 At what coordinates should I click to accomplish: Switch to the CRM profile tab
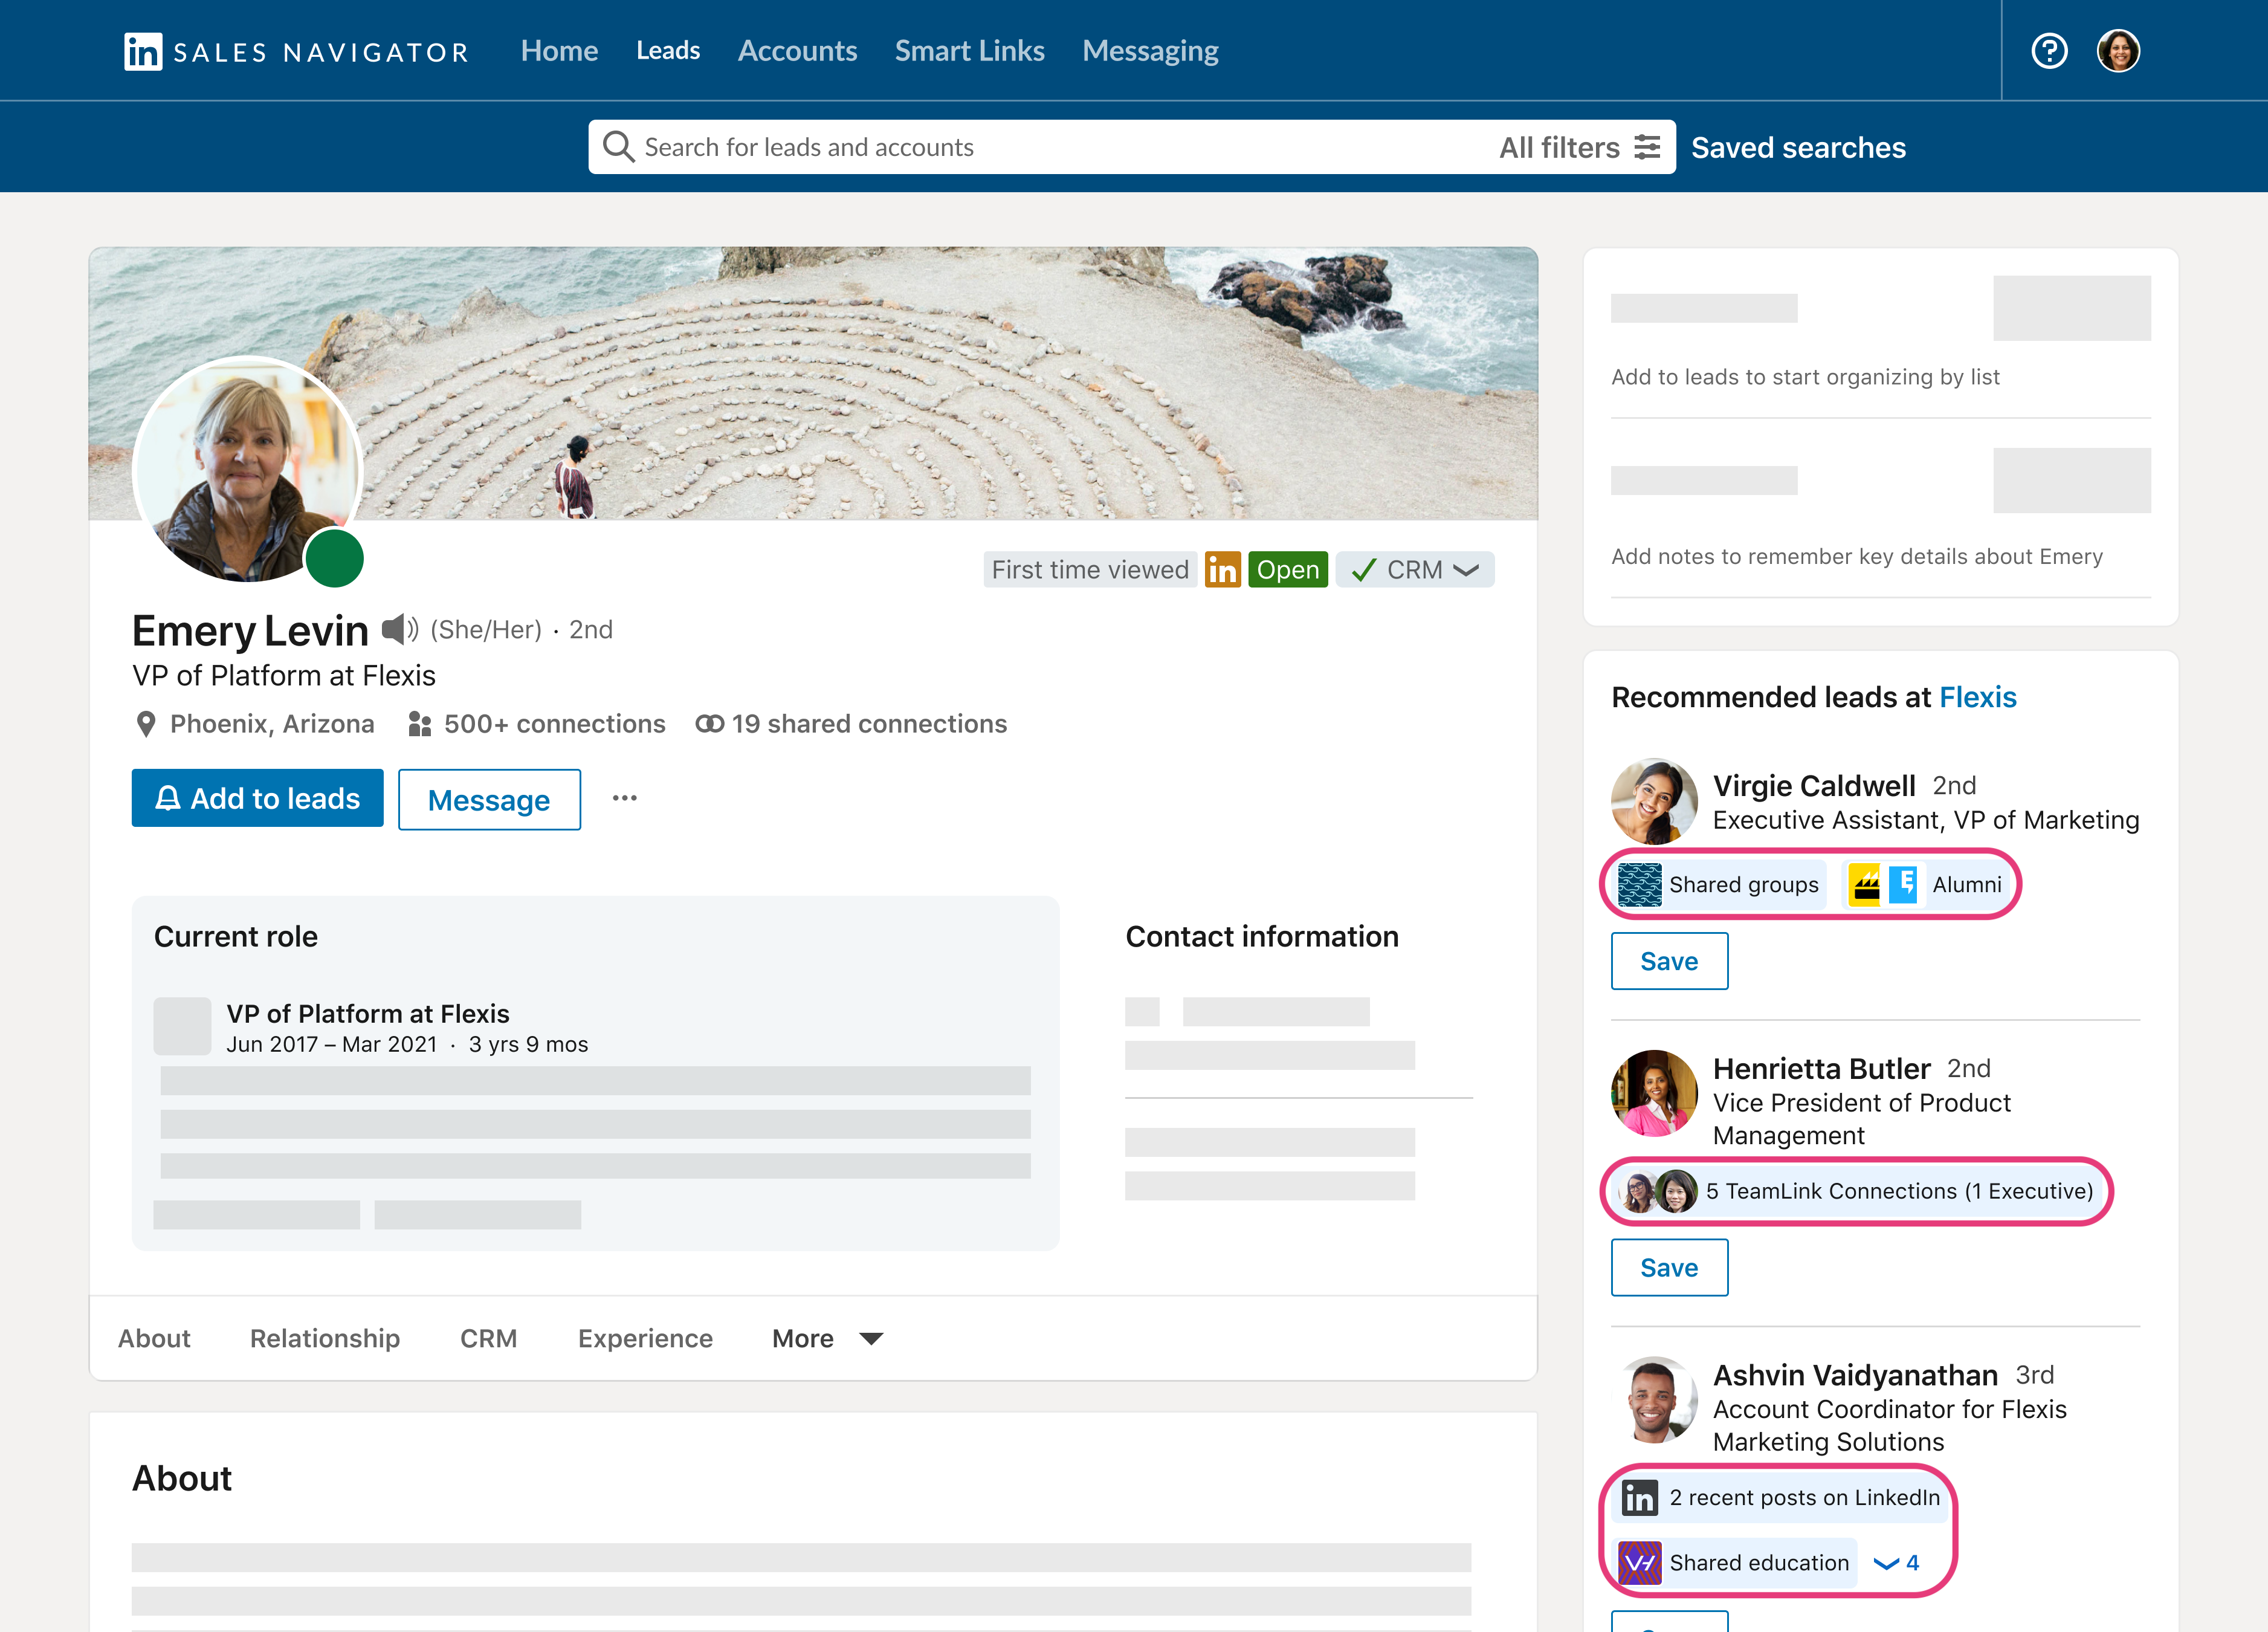(488, 1339)
